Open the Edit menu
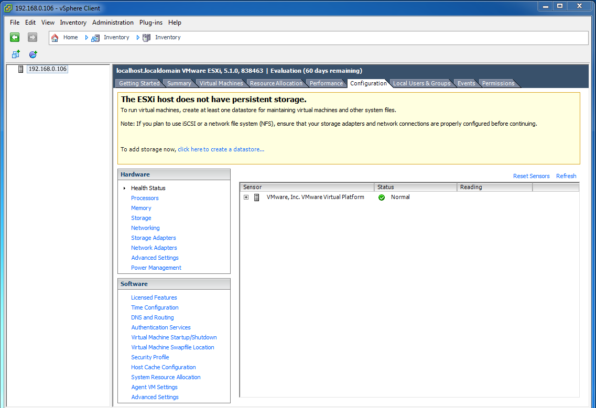 [30, 23]
